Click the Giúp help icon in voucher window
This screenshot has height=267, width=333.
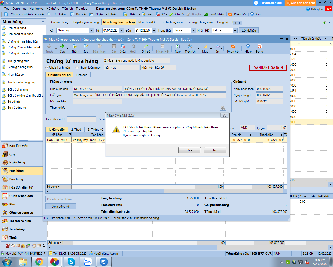pos(248,47)
